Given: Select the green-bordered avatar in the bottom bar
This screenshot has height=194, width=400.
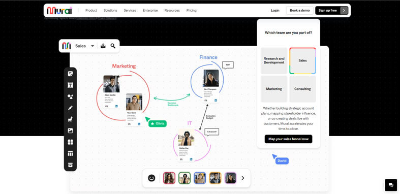Looking at the screenshot, I should (184, 178).
